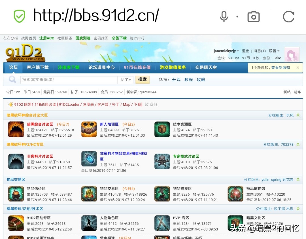Click the 注册ACC top link
Viewport: 306px width, 239px height.
pos(47,38)
